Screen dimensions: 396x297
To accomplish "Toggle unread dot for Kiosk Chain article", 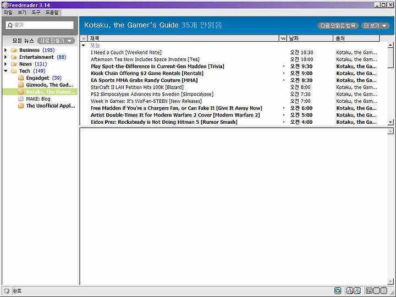I will pyautogui.click(x=284, y=73).
